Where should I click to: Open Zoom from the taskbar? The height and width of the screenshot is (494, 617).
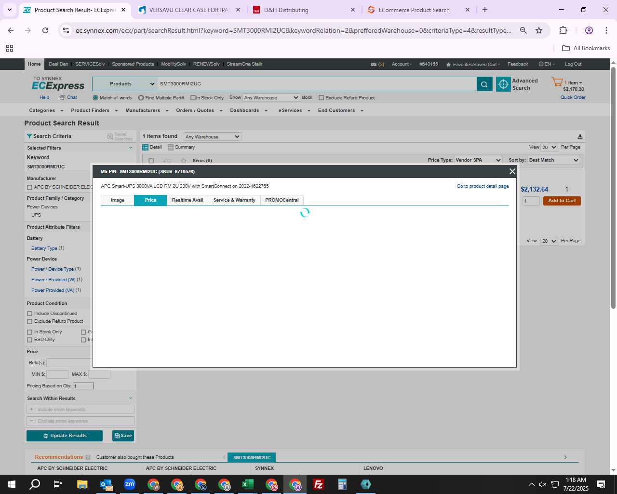tap(130, 484)
